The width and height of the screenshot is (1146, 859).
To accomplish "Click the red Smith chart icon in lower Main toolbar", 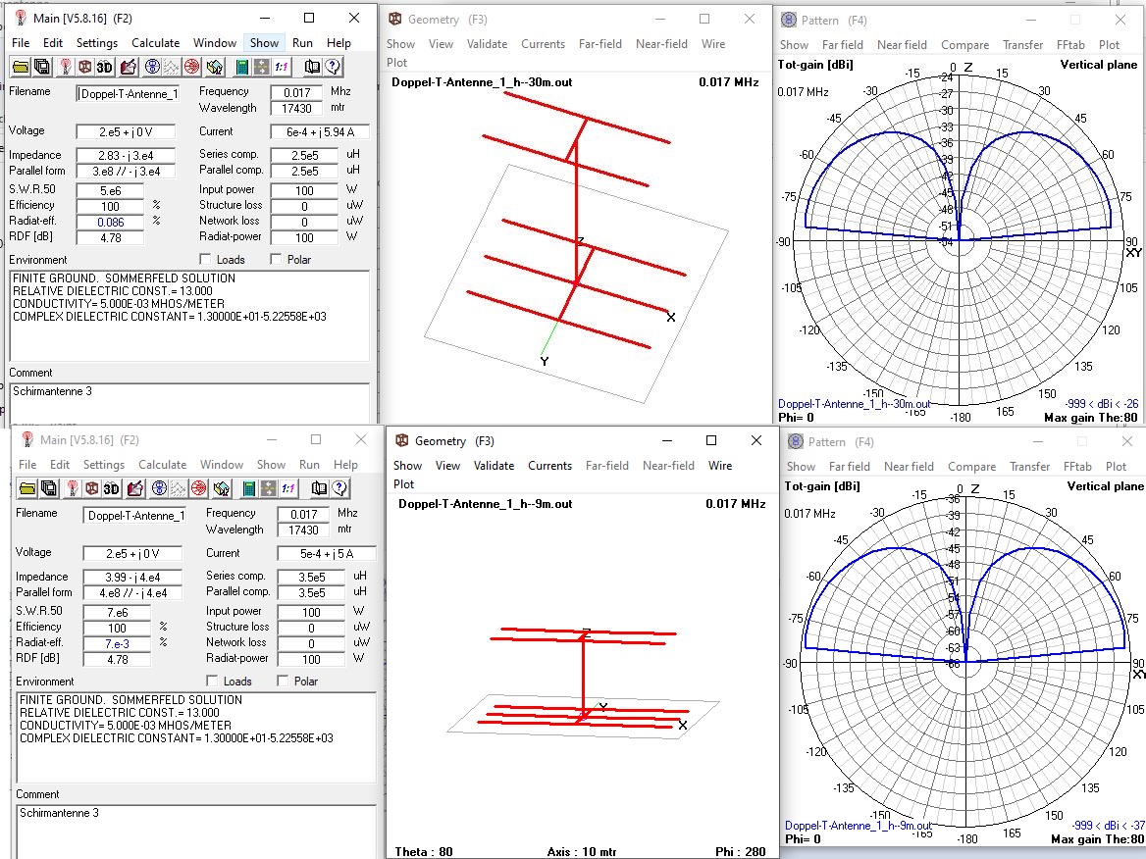I will tap(199, 488).
